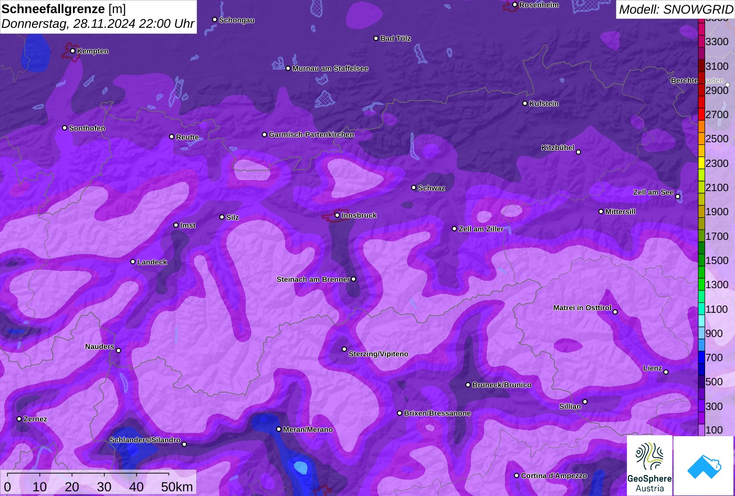The width and height of the screenshot is (735, 496).
Task: Click the blue cloud arrow logo
Action: pyautogui.click(x=703, y=466)
